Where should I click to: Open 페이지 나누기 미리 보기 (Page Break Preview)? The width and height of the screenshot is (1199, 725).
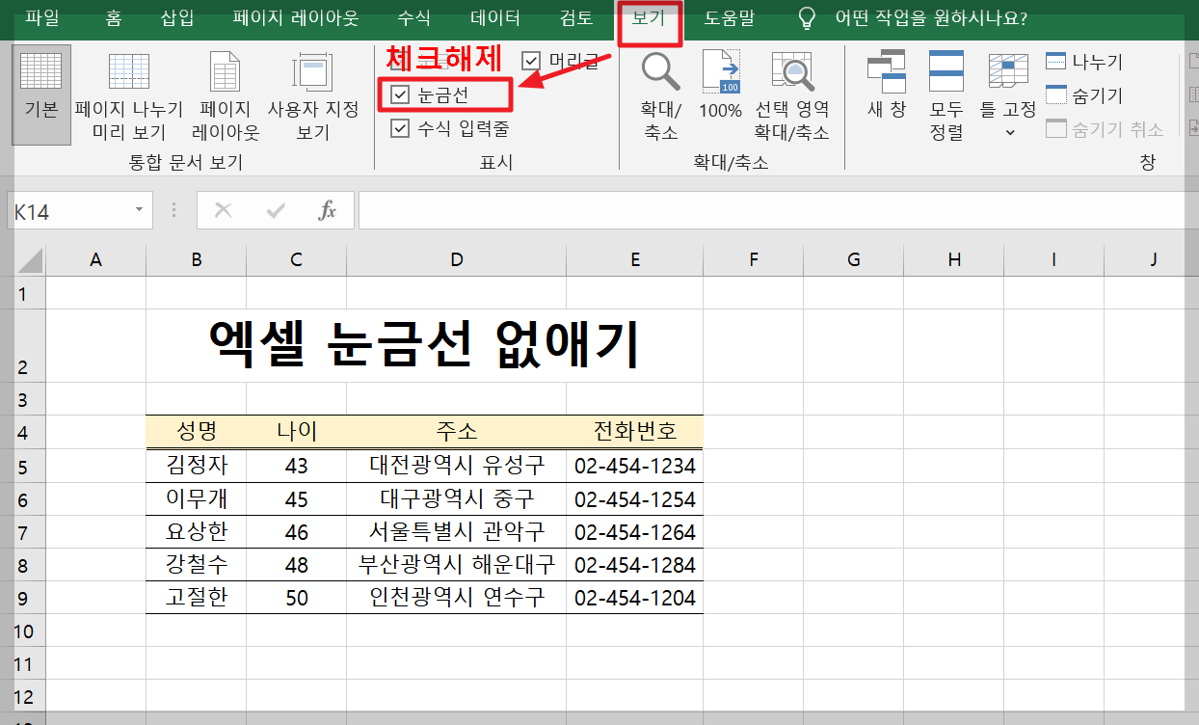(128, 94)
